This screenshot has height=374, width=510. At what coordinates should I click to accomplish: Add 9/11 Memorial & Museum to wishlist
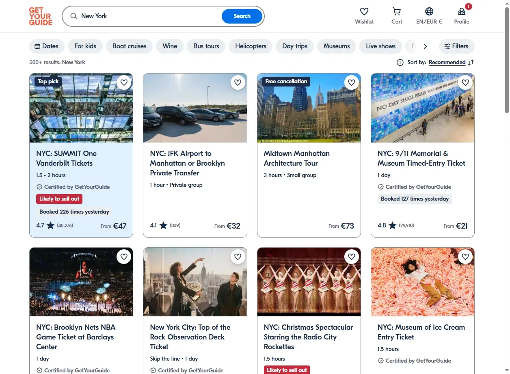coord(465,82)
